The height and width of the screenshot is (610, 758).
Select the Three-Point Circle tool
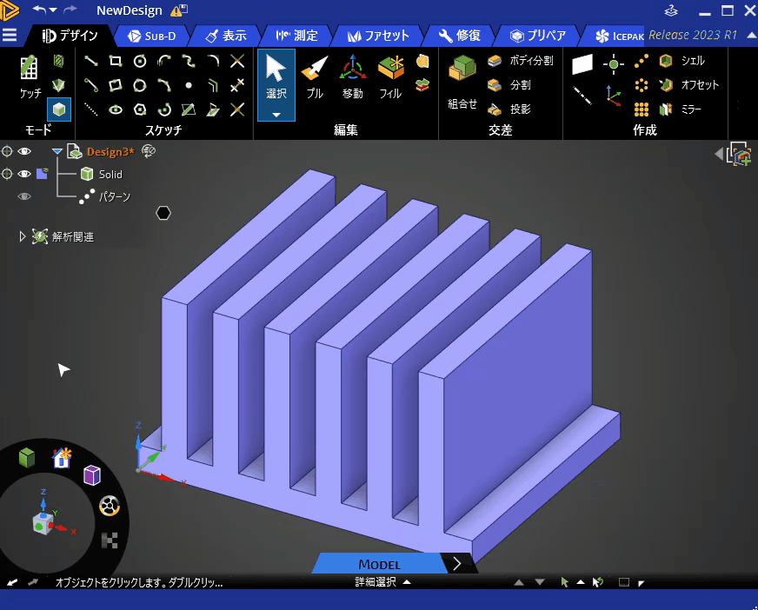(140, 85)
